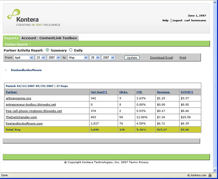Open the From year dropdown showing 2007

tap(54, 57)
